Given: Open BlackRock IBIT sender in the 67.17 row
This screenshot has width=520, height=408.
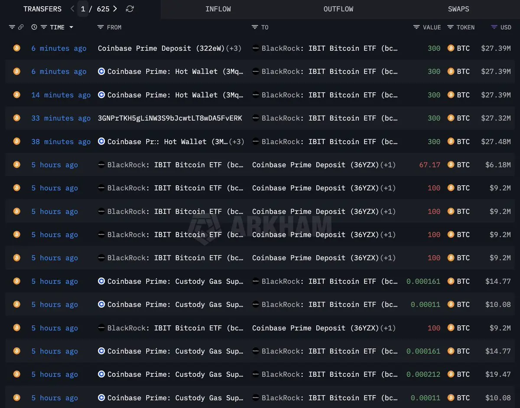Looking at the screenshot, I should 175,165.
